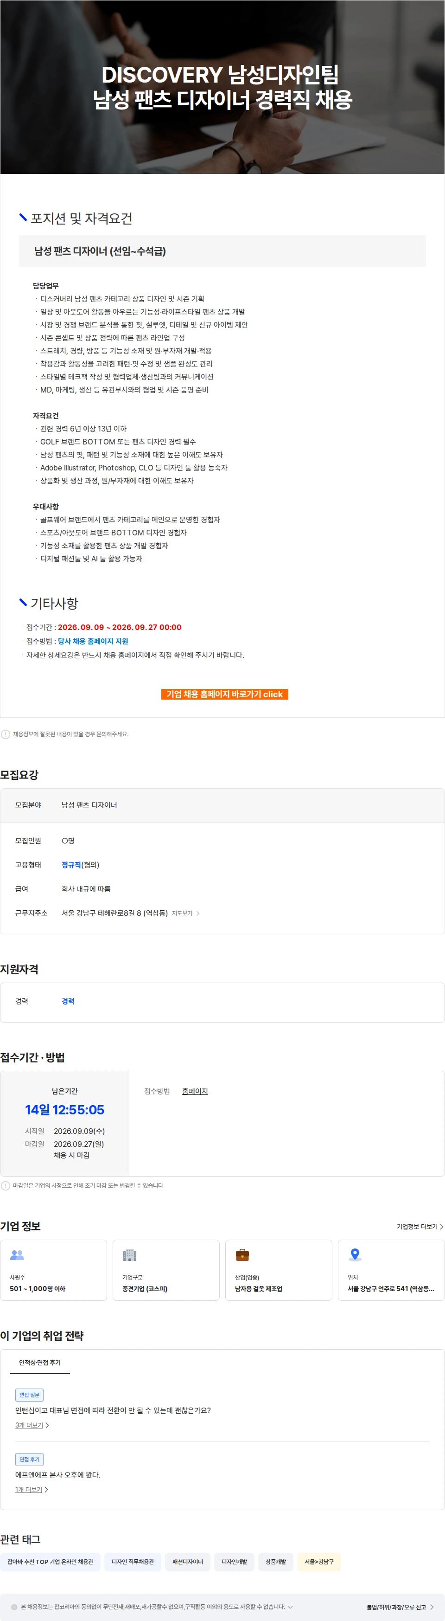
Task: Open the 문의 link in the notice
Action: [x=101, y=734]
